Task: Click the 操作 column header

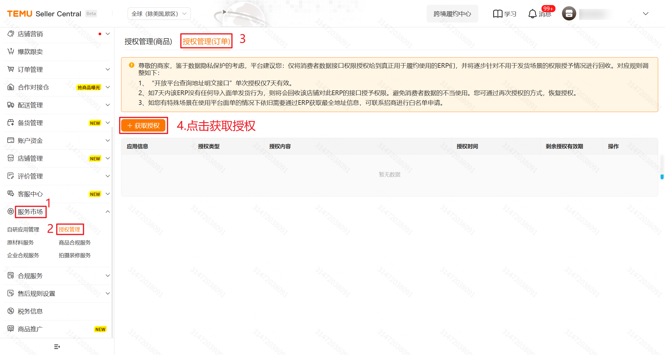Action: pyautogui.click(x=613, y=146)
